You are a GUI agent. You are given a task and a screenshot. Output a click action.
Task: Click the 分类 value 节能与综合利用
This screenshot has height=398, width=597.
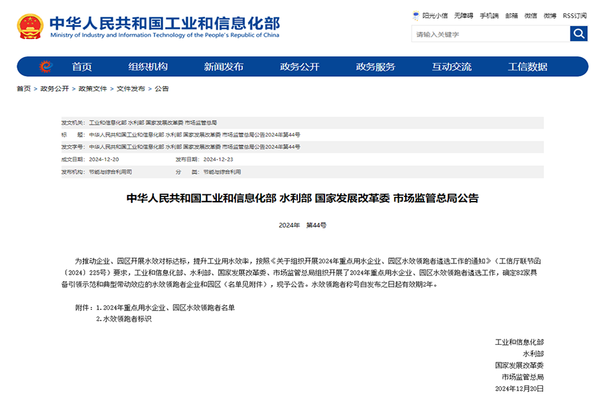click(222, 172)
